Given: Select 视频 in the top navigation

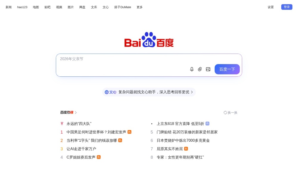Looking at the screenshot, I should click(59, 7).
